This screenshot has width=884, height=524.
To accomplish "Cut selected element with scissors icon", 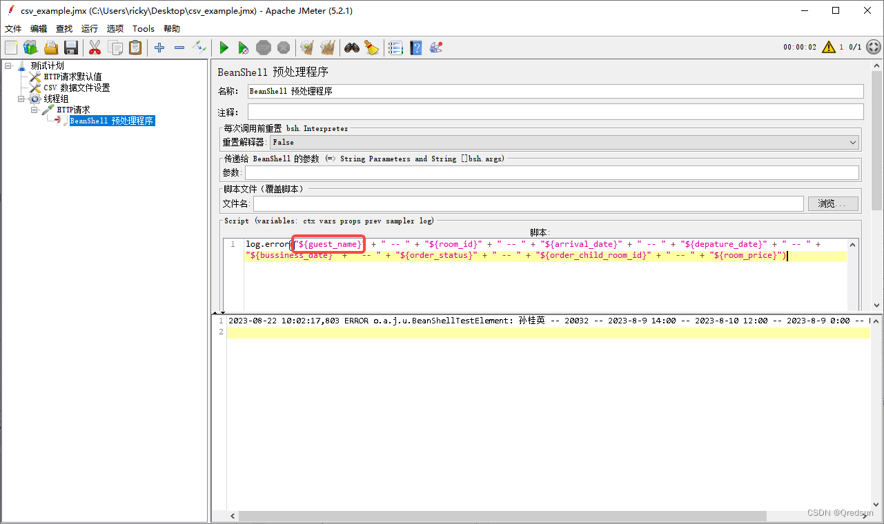I will 95,48.
